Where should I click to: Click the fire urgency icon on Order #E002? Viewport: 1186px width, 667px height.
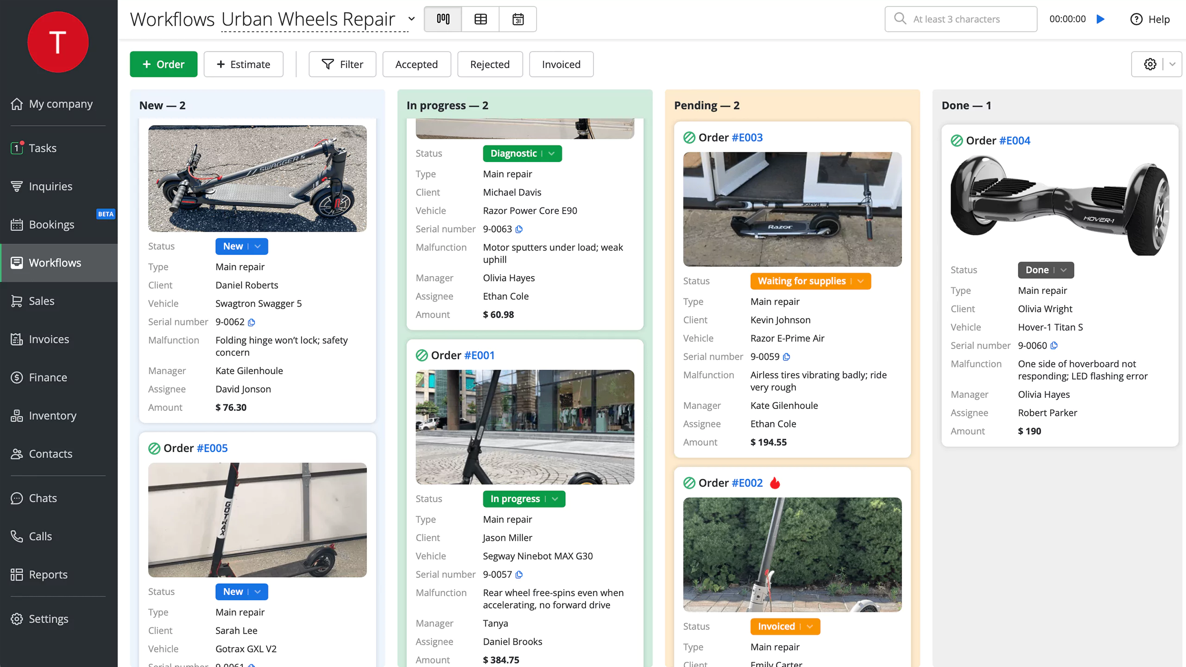[x=775, y=483]
